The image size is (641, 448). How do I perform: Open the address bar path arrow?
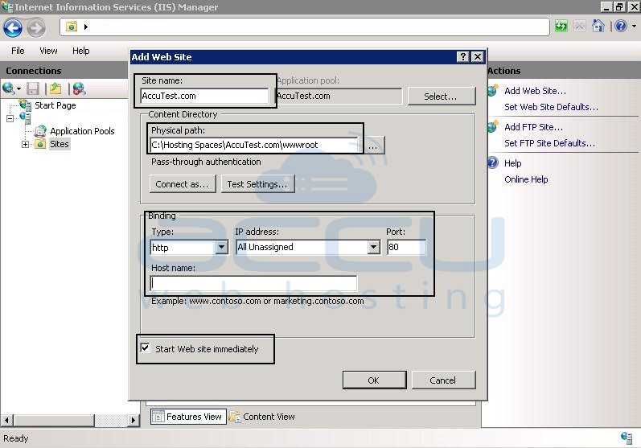point(86,27)
